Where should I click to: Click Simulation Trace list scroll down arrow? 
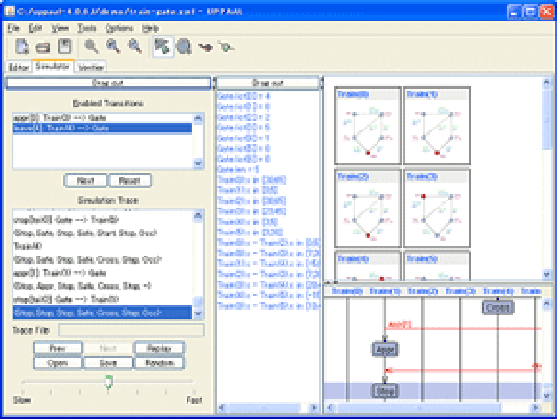(198, 314)
